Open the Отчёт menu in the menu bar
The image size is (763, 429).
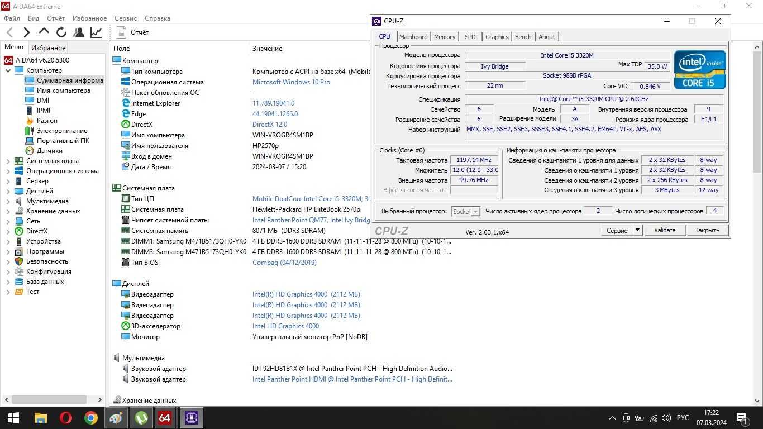pos(56,18)
